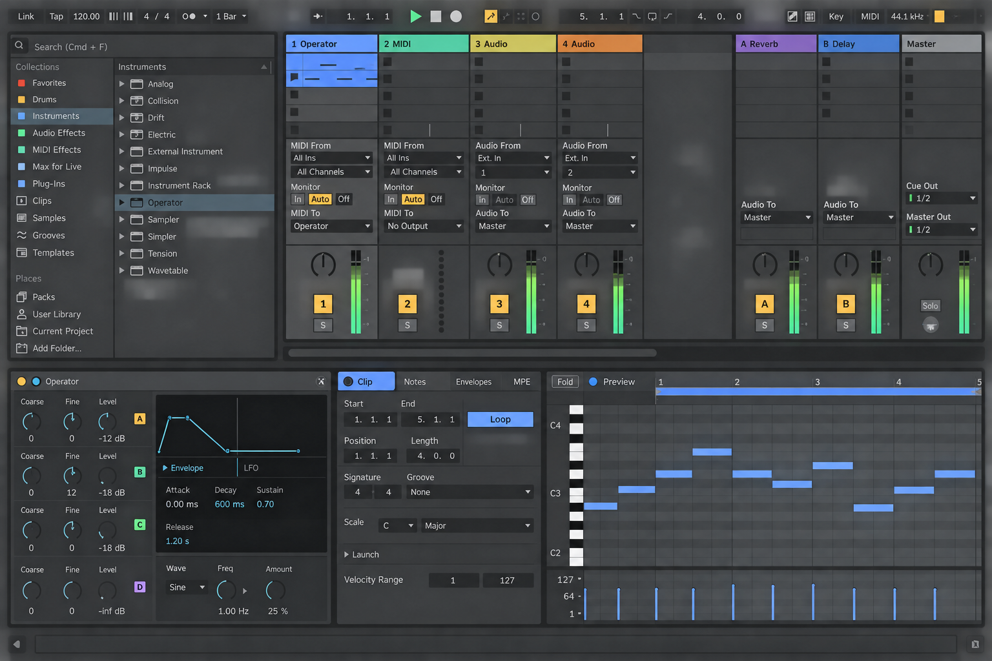Open the LFO wave Sine dropdown

187,587
